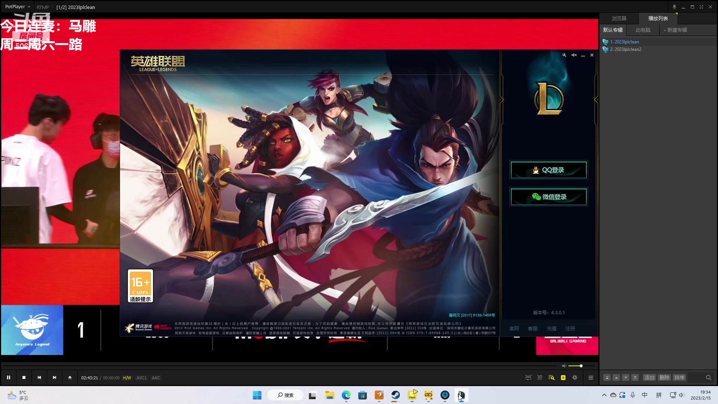Click the right edge arrow of login panel
This screenshot has width=718, height=404.
(x=596, y=100)
